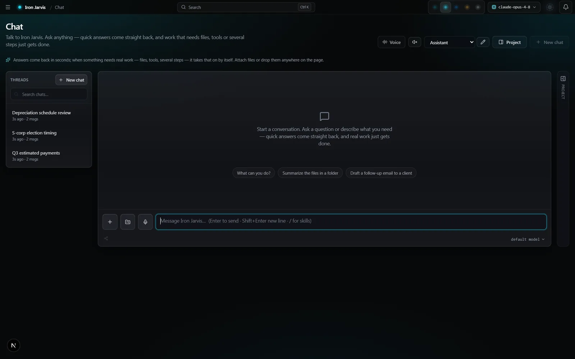Open the claude-opus-4-8 model dropdown

click(x=514, y=7)
